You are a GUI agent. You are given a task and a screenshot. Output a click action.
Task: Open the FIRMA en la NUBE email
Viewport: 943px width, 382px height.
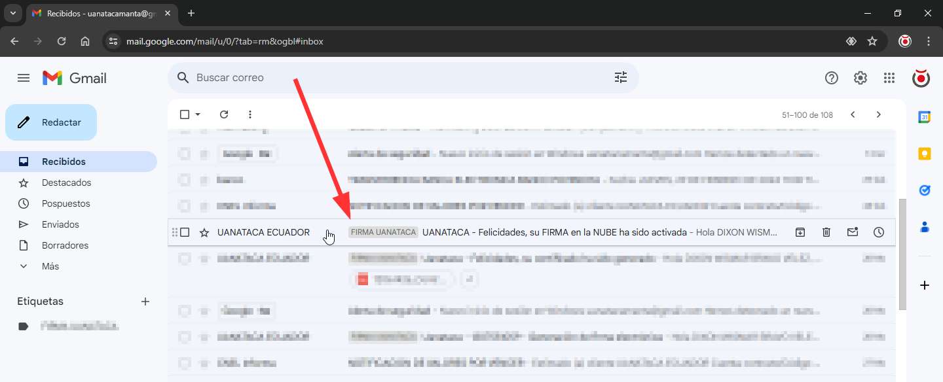click(x=553, y=232)
